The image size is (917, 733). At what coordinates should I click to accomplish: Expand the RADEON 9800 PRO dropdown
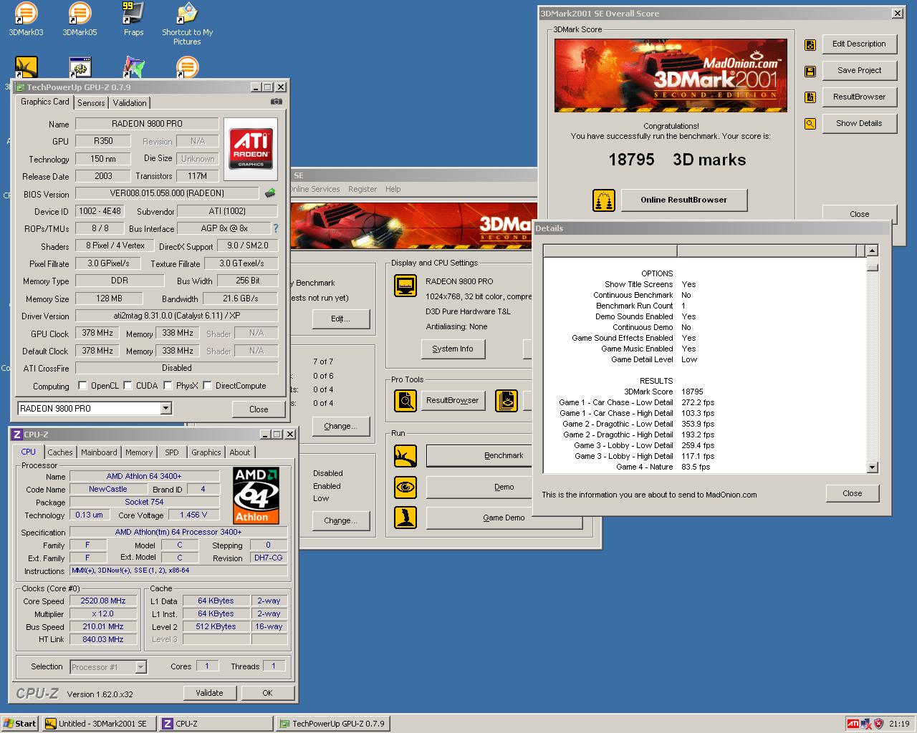(165, 409)
